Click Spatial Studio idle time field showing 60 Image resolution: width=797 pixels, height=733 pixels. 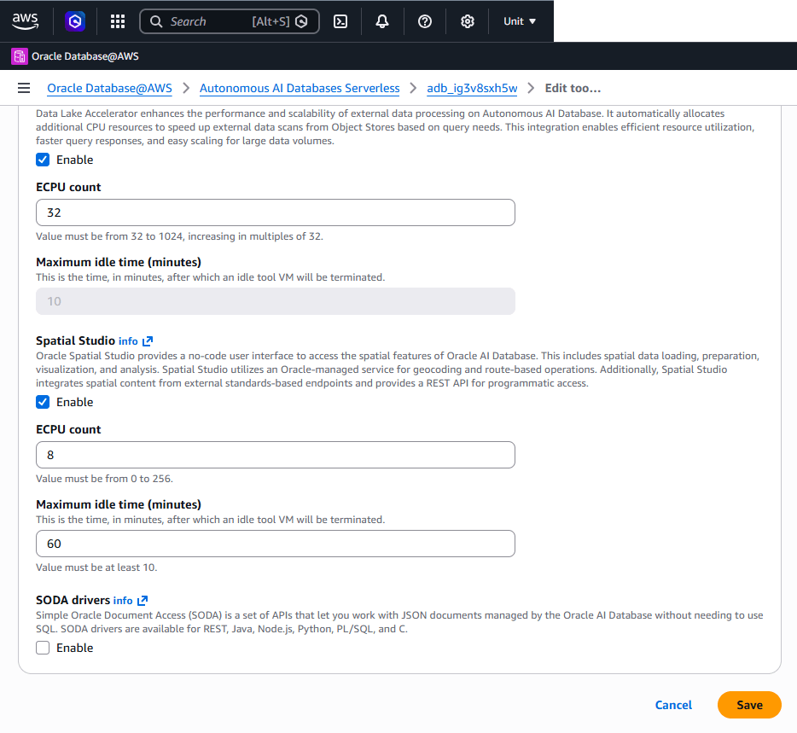tap(276, 544)
